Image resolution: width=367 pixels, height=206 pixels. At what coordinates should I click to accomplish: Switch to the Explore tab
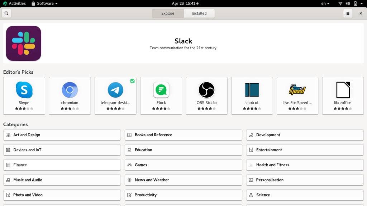coord(168,13)
